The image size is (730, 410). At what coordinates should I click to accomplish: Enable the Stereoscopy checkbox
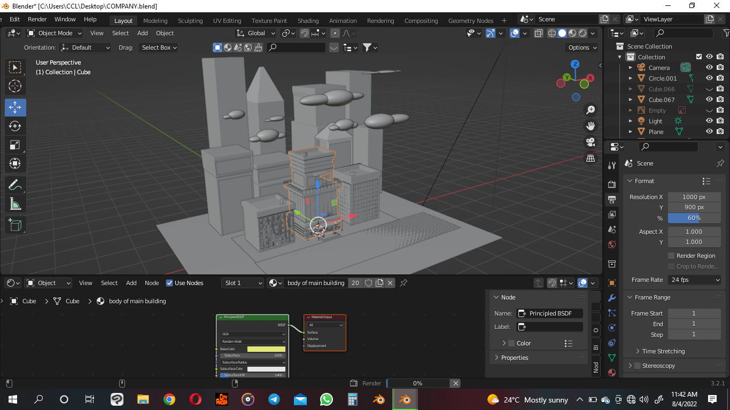click(637, 366)
